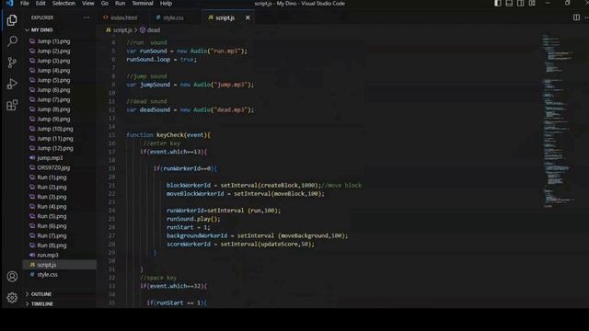Switch to the index.html tab
589x331 pixels.
tap(121, 17)
